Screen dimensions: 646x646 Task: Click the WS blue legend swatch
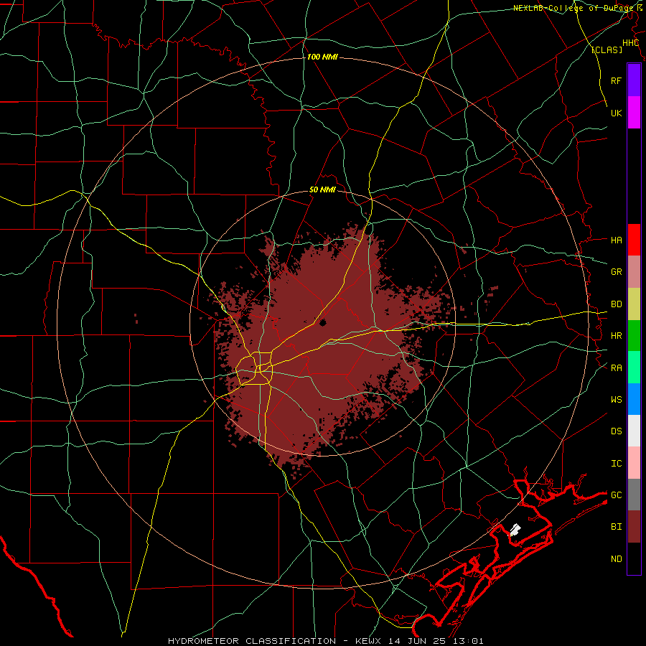634,399
